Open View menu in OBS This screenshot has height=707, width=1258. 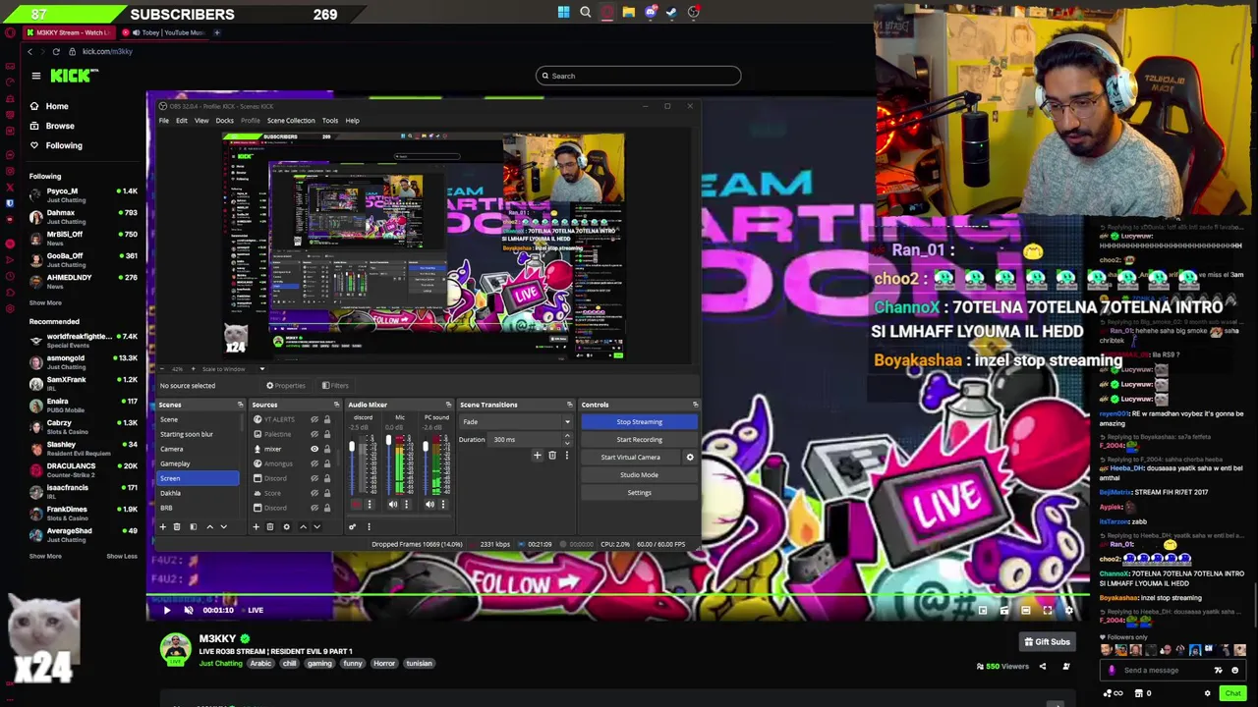[x=201, y=121]
